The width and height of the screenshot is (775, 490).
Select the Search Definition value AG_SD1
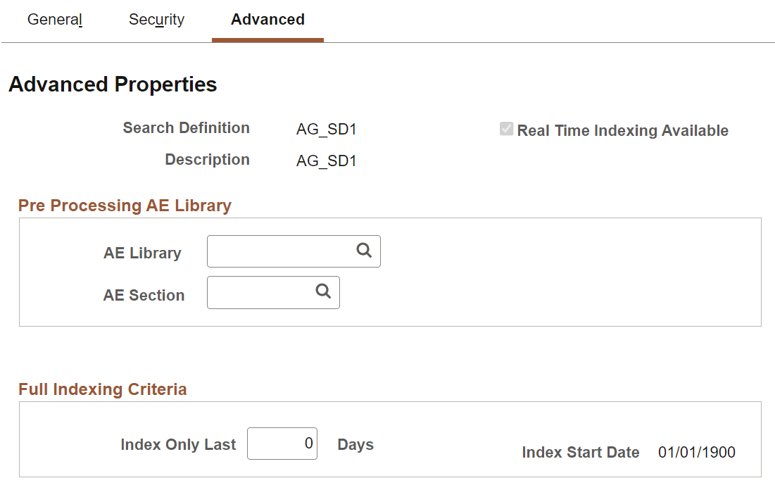pos(326,128)
